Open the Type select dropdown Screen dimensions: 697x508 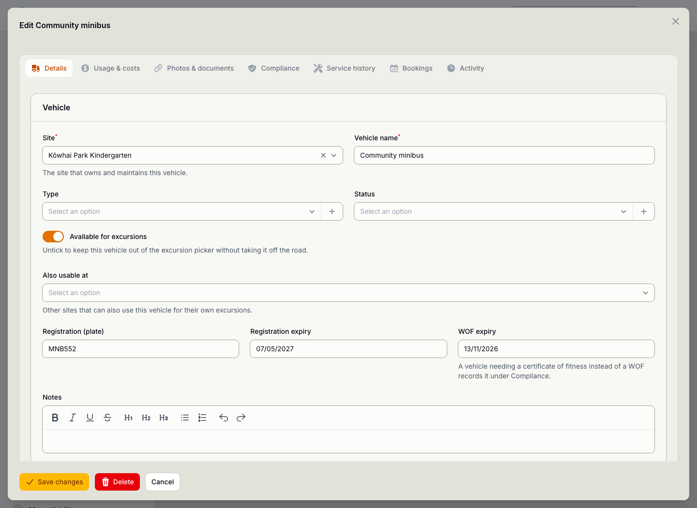point(182,211)
